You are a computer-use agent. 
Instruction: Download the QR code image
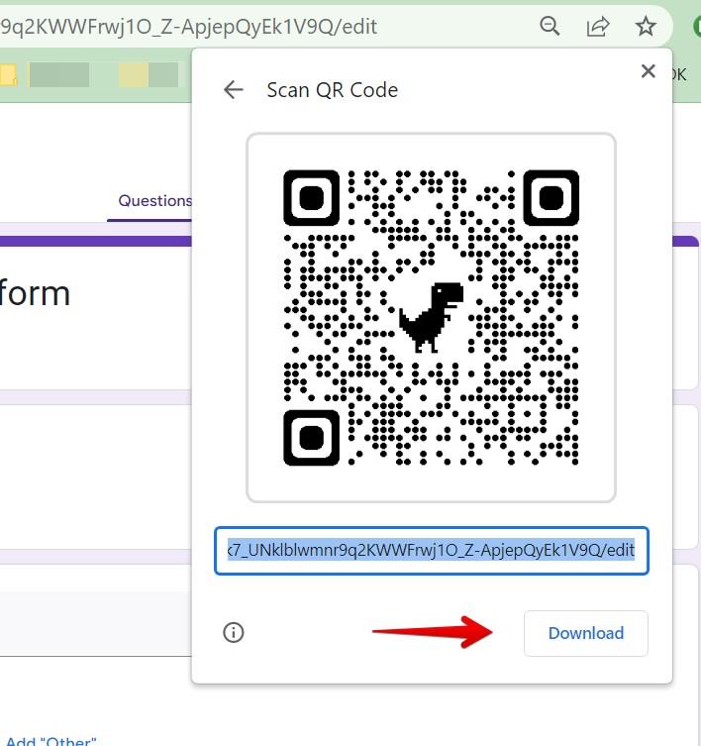tap(586, 633)
